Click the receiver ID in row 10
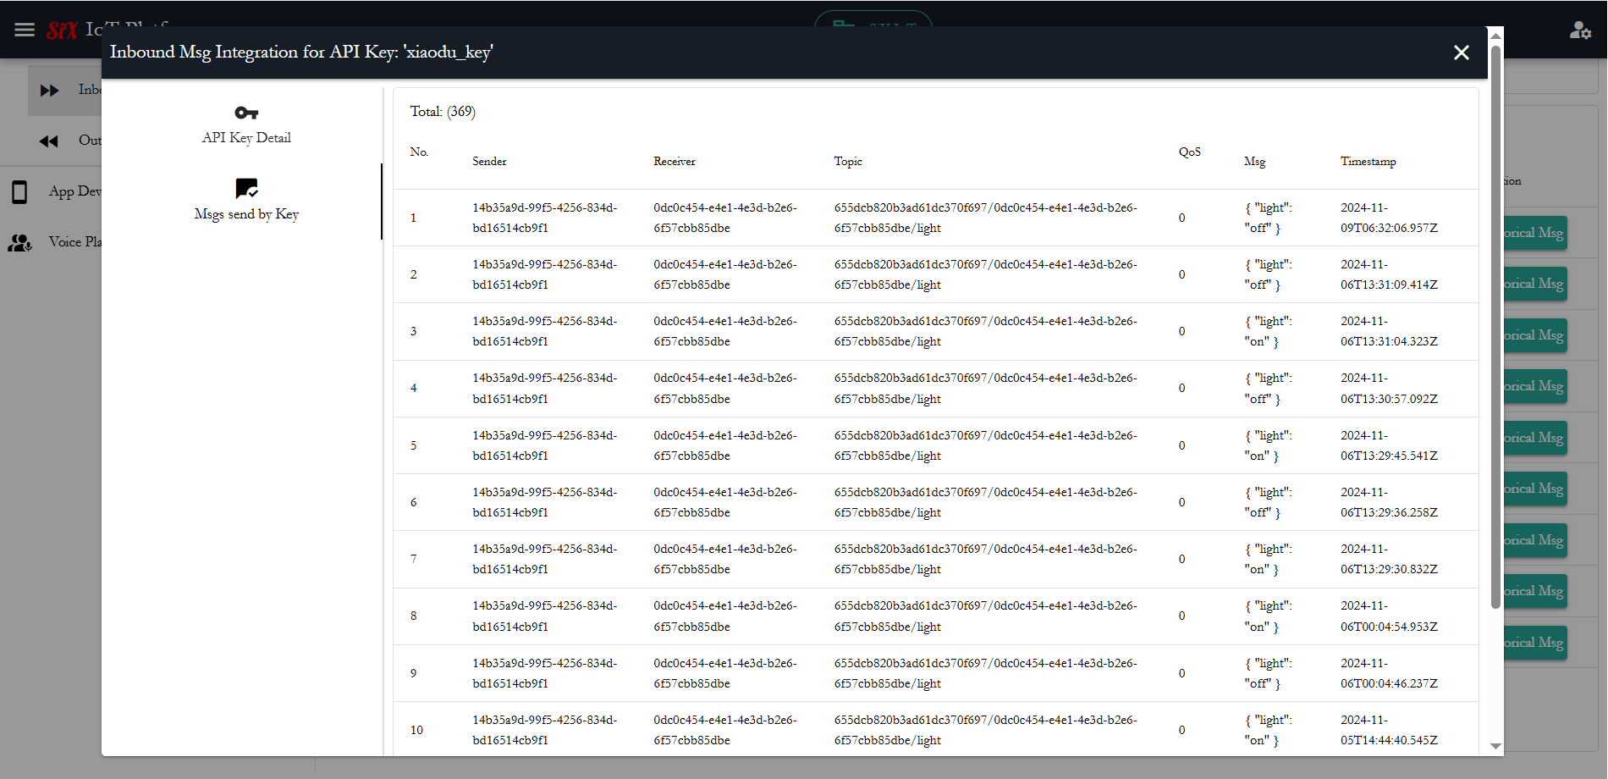Screen dimensions: 1608x779 click(x=725, y=731)
